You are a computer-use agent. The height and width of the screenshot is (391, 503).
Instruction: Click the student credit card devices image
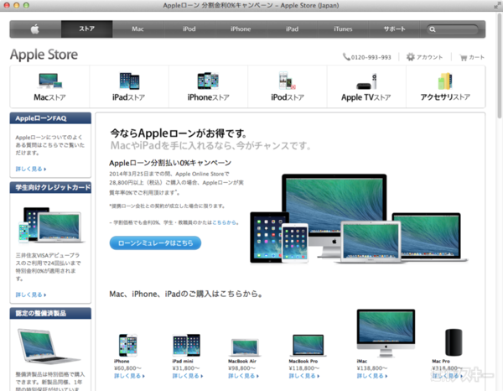(51, 225)
